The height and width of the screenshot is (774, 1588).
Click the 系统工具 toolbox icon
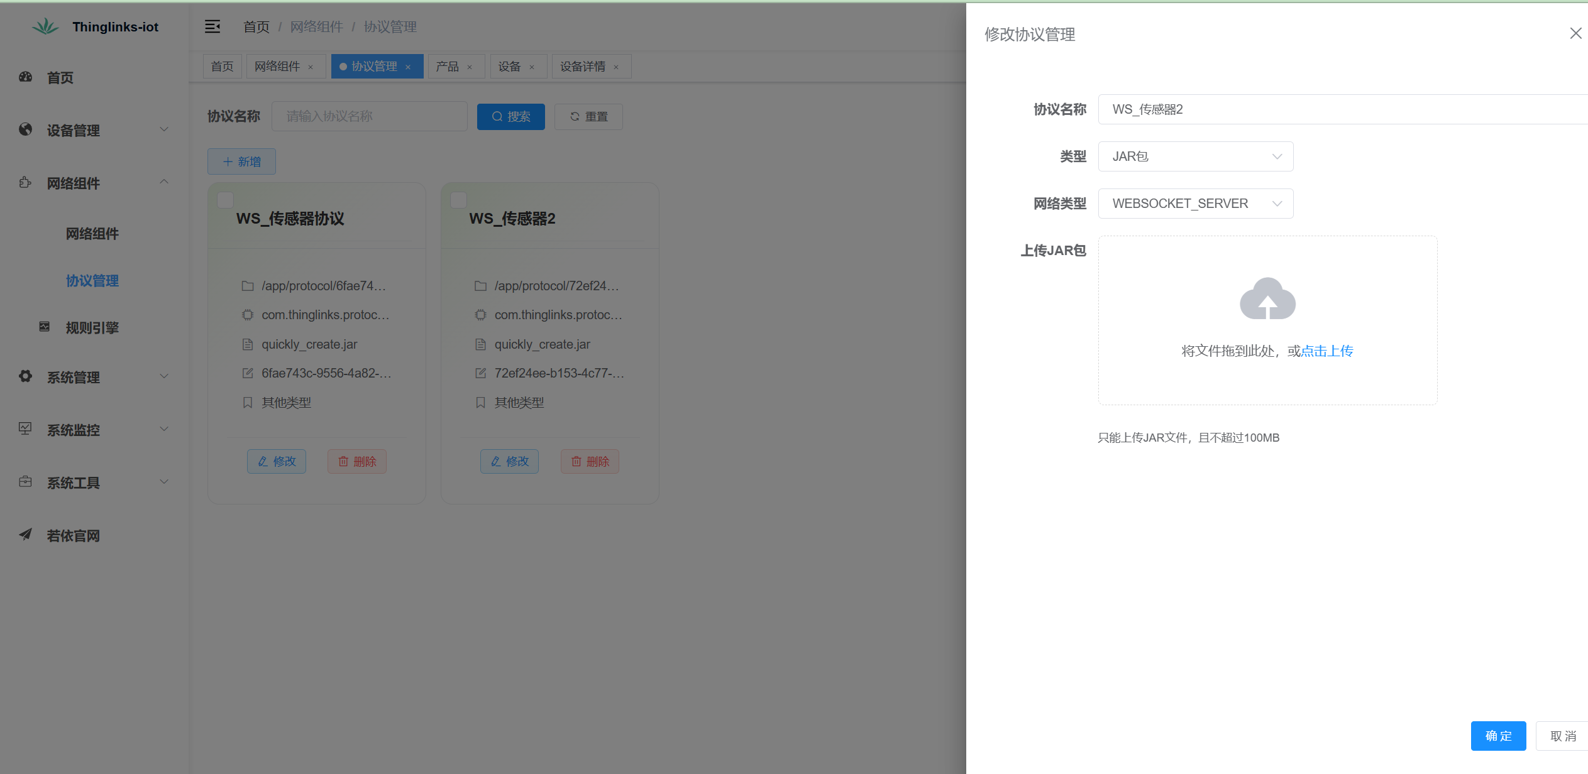click(25, 482)
